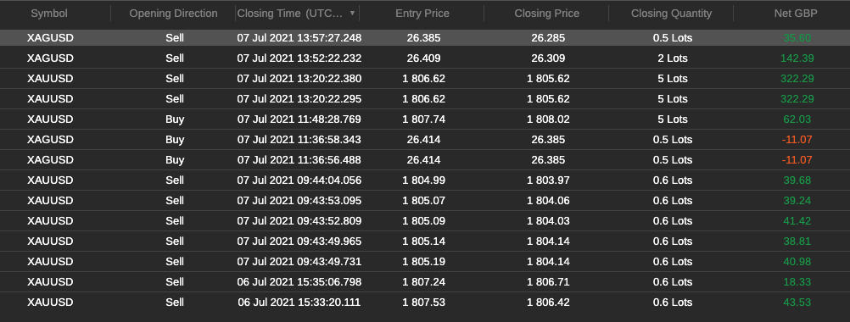The width and height of the screenshot is (850, 322).
Task: Click the 142.39 Net GBP value
Action: point(797,58)
